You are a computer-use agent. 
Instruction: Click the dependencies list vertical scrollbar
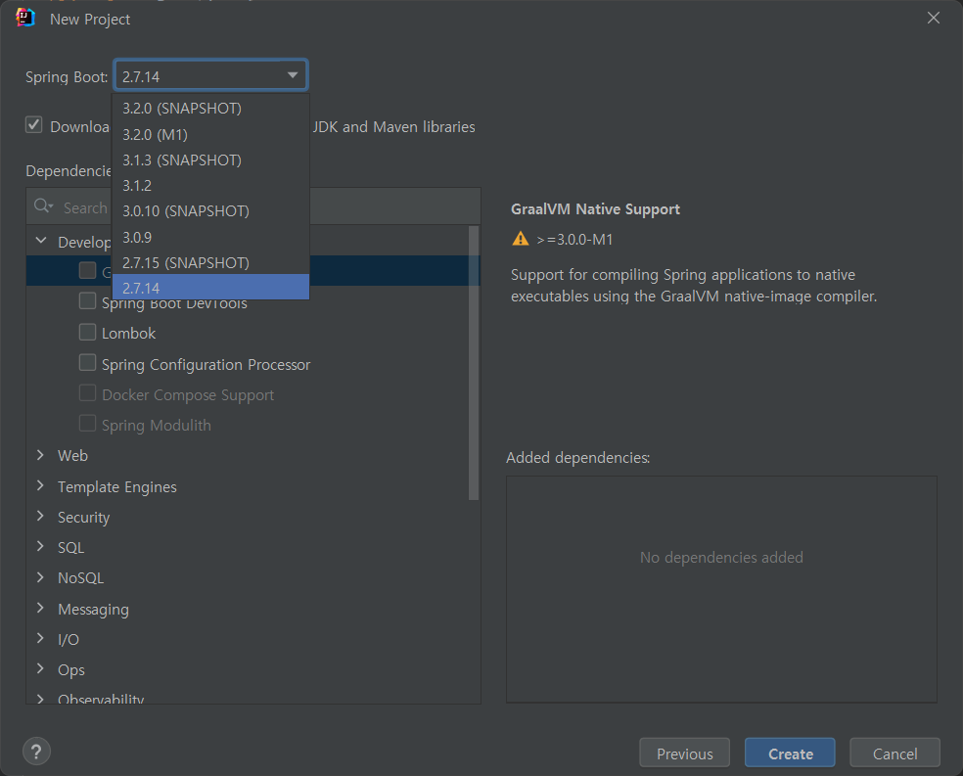pos(473,363)
